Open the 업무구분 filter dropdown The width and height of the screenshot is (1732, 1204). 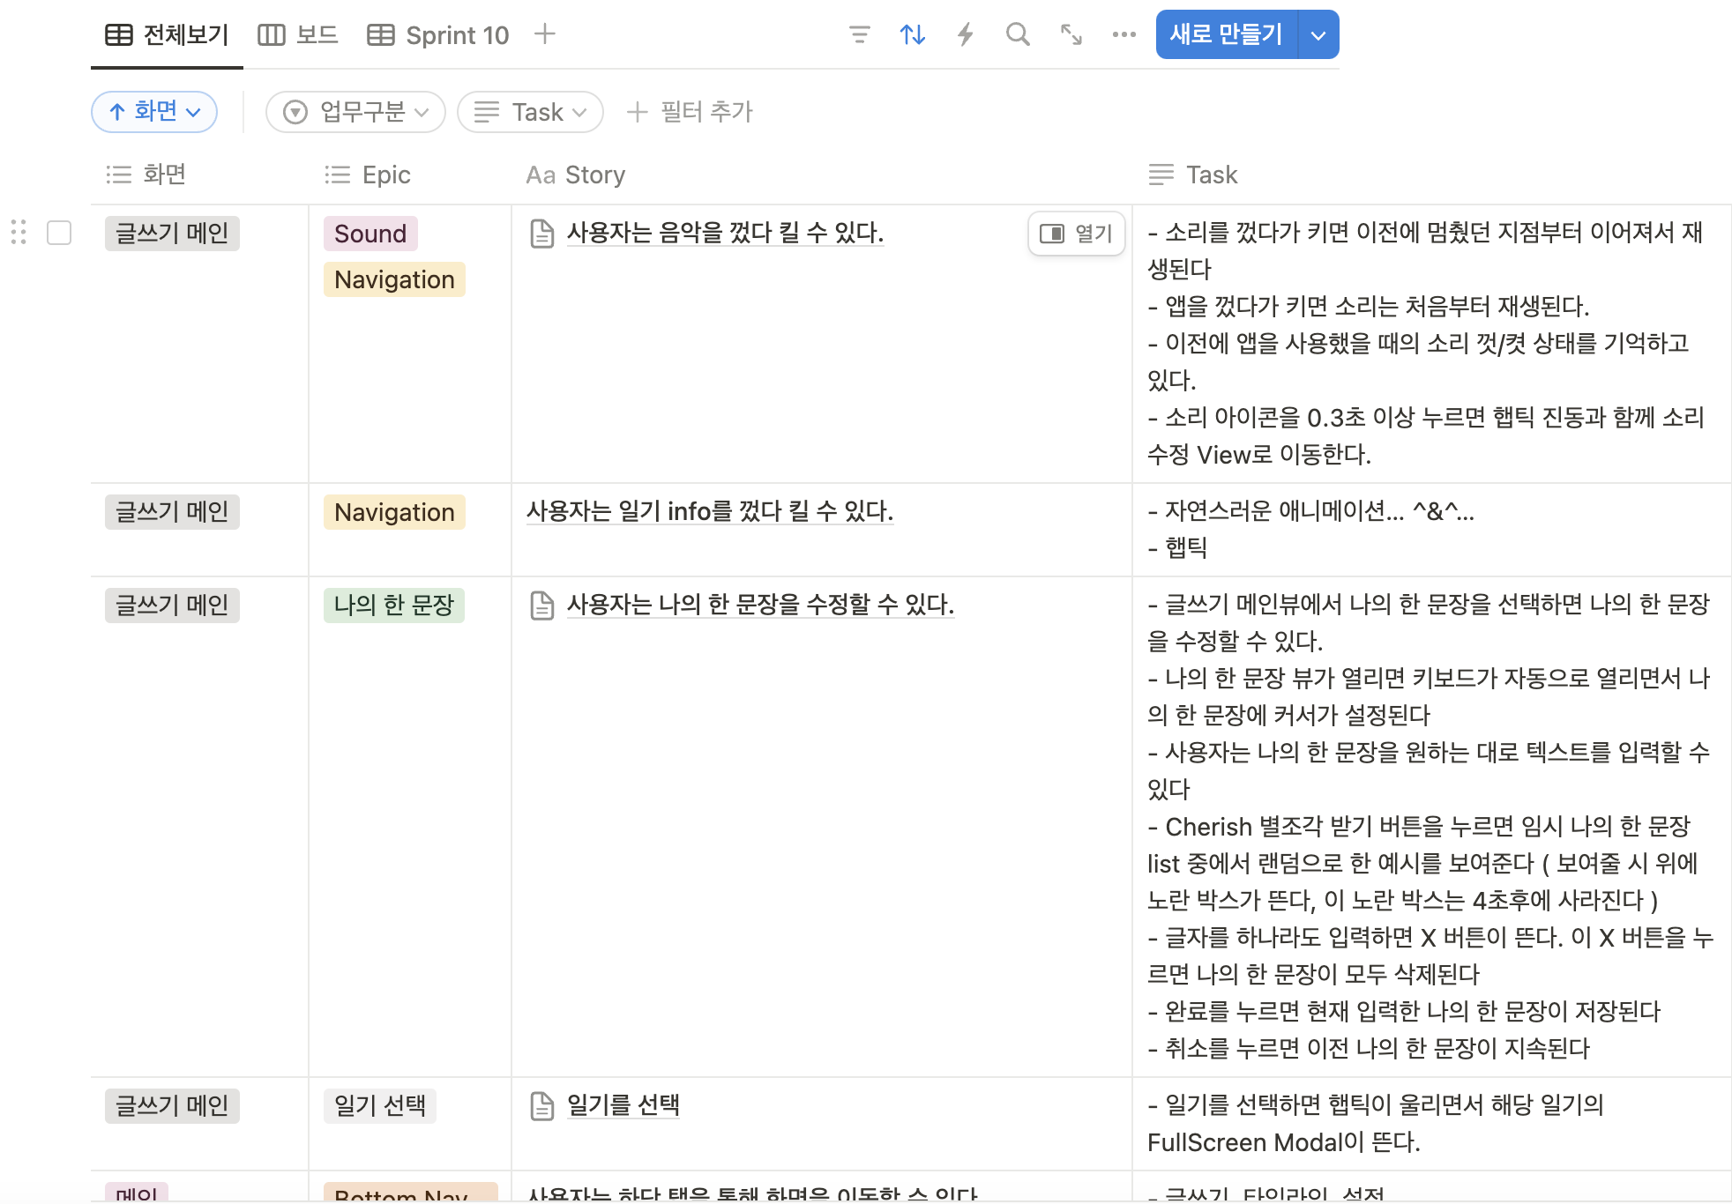pos(355,112)
